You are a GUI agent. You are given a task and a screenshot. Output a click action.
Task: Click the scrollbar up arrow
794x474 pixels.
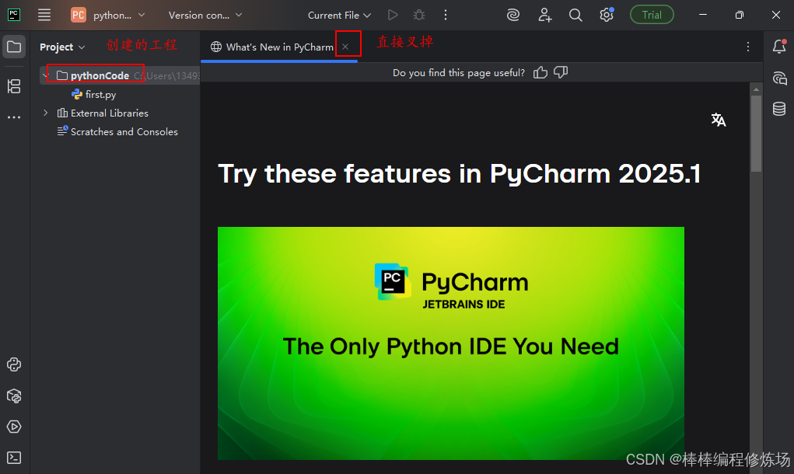(756, 89)
